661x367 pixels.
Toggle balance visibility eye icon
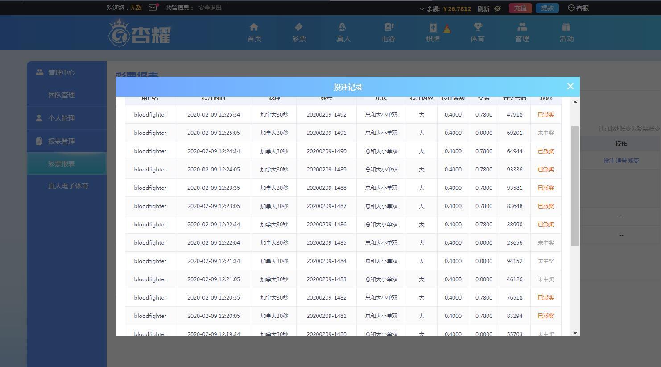(497, 8)
